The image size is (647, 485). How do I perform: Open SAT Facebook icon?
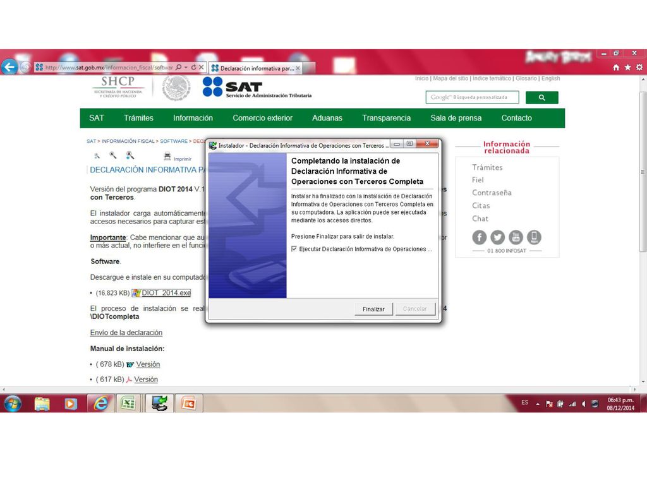click(479, 237)
